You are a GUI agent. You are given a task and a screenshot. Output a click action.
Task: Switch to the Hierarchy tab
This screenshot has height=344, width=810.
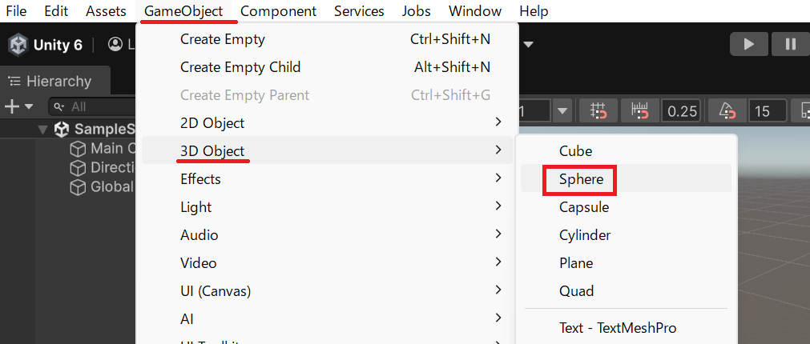(50, 81)
